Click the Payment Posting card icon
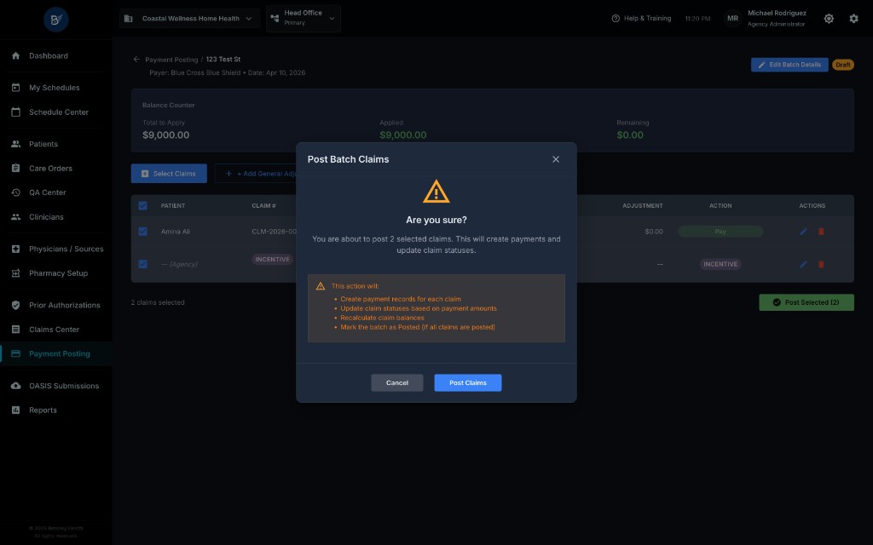Viewport: 873px width, 545px height. [15, 353]
